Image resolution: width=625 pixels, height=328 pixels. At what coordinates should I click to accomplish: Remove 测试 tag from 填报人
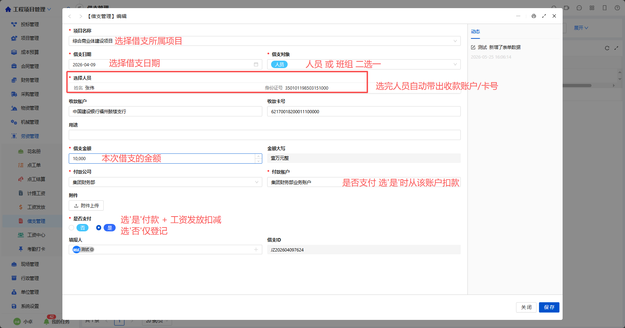(x=92, y=249)
